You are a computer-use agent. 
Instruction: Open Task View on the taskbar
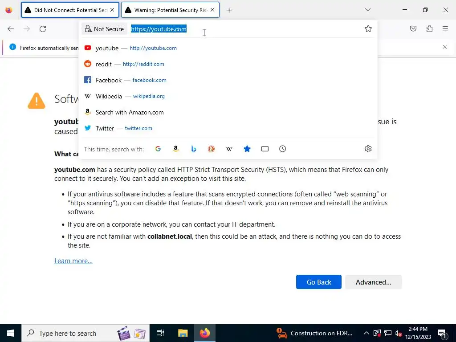(160, 333)
